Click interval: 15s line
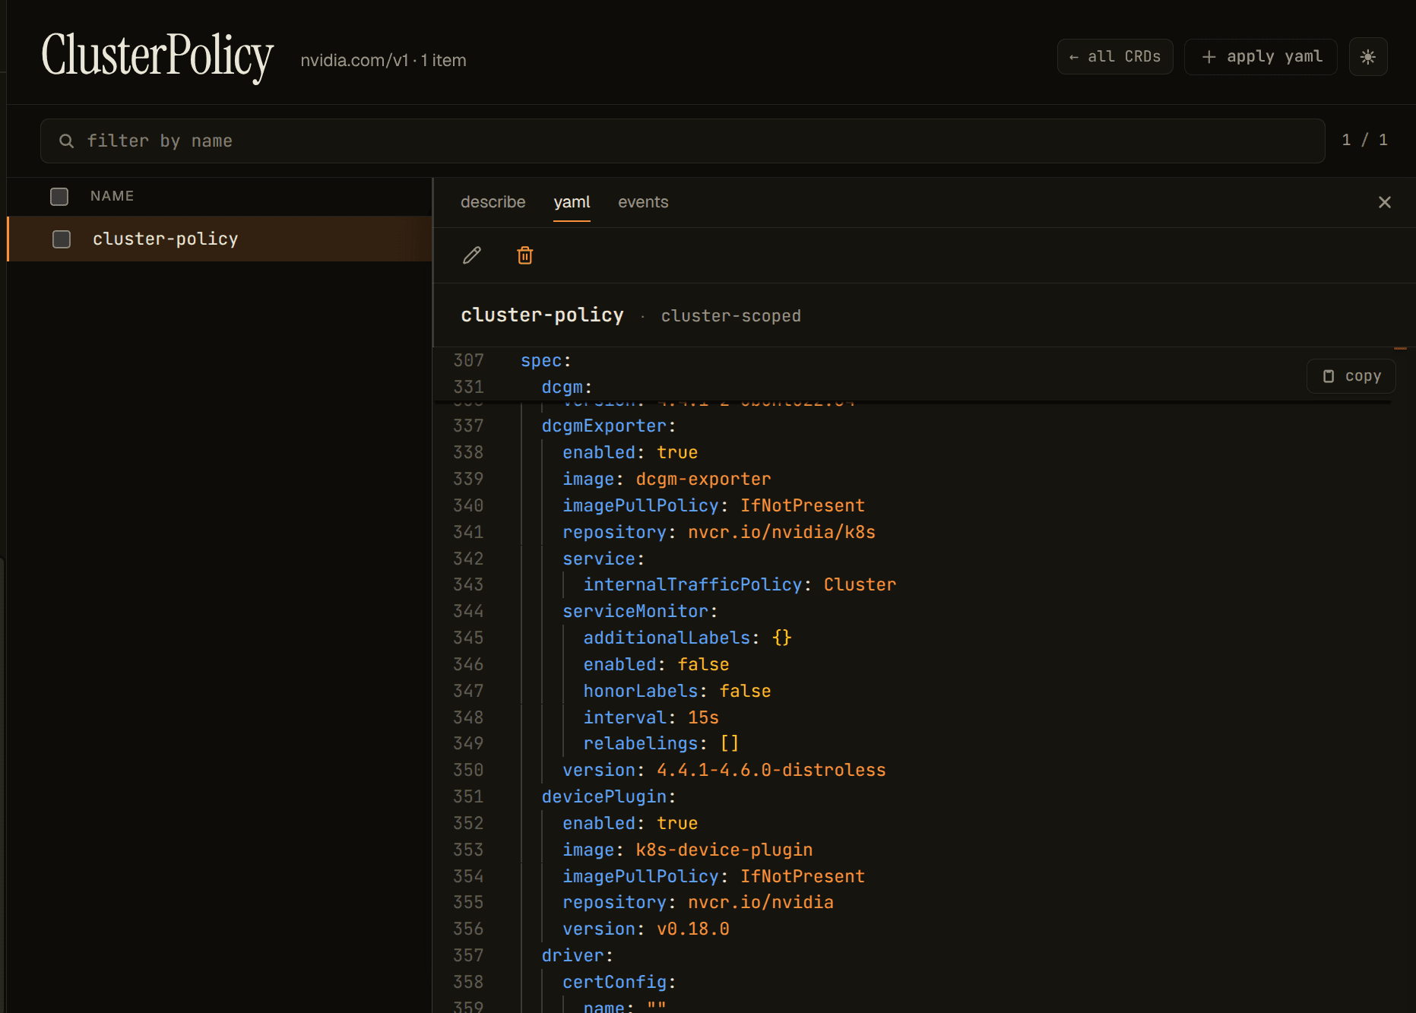 (651, 718)
